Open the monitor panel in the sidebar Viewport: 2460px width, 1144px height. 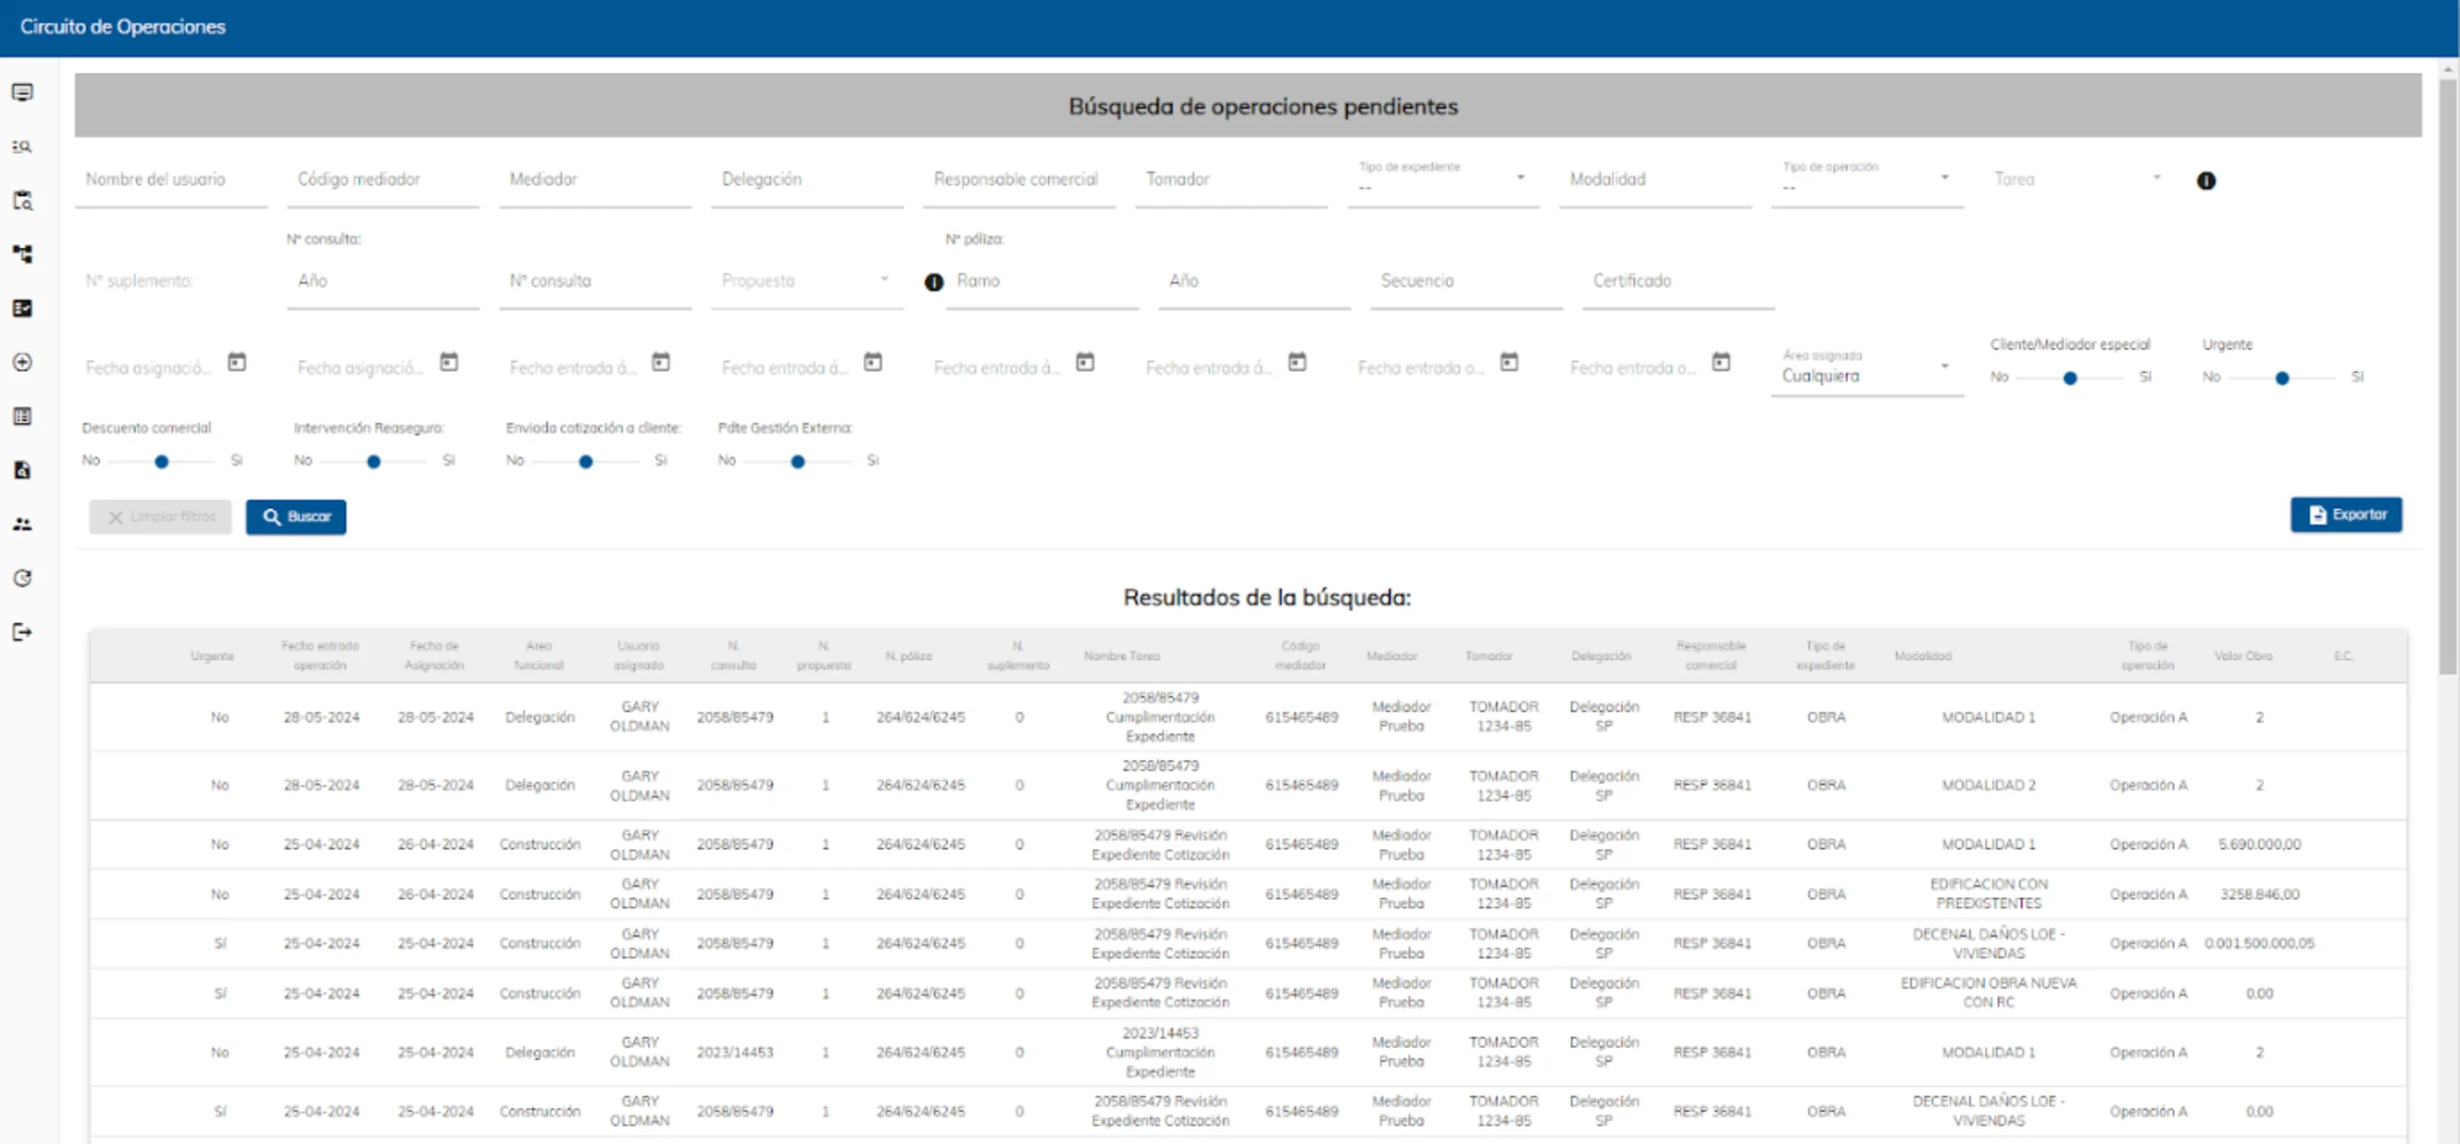click(23, 92)
